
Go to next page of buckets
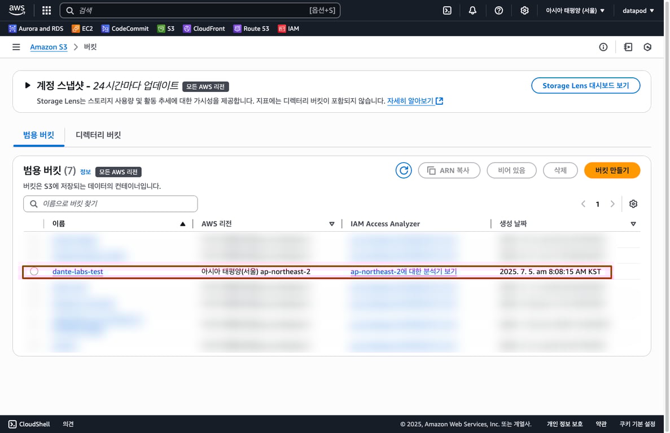[612, 204]
